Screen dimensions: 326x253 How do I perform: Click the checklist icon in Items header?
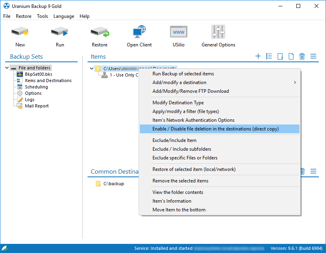pyautogui.click(x=269, y=56)
